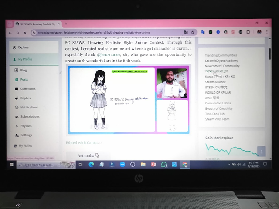Close the SC S25W5 tab
The height and width of the screenshot is (209, 279).
(58, 24)
